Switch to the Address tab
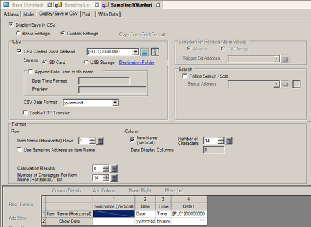The height and width of the screenshot is (227, 311). pos(11,14)
